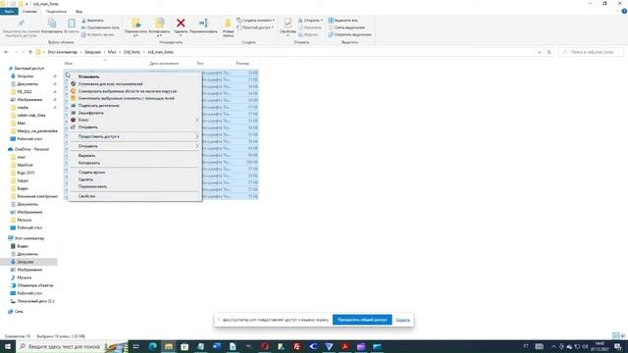
Task: Click the Mari breadcrumb in address bar
Action: 112,52
